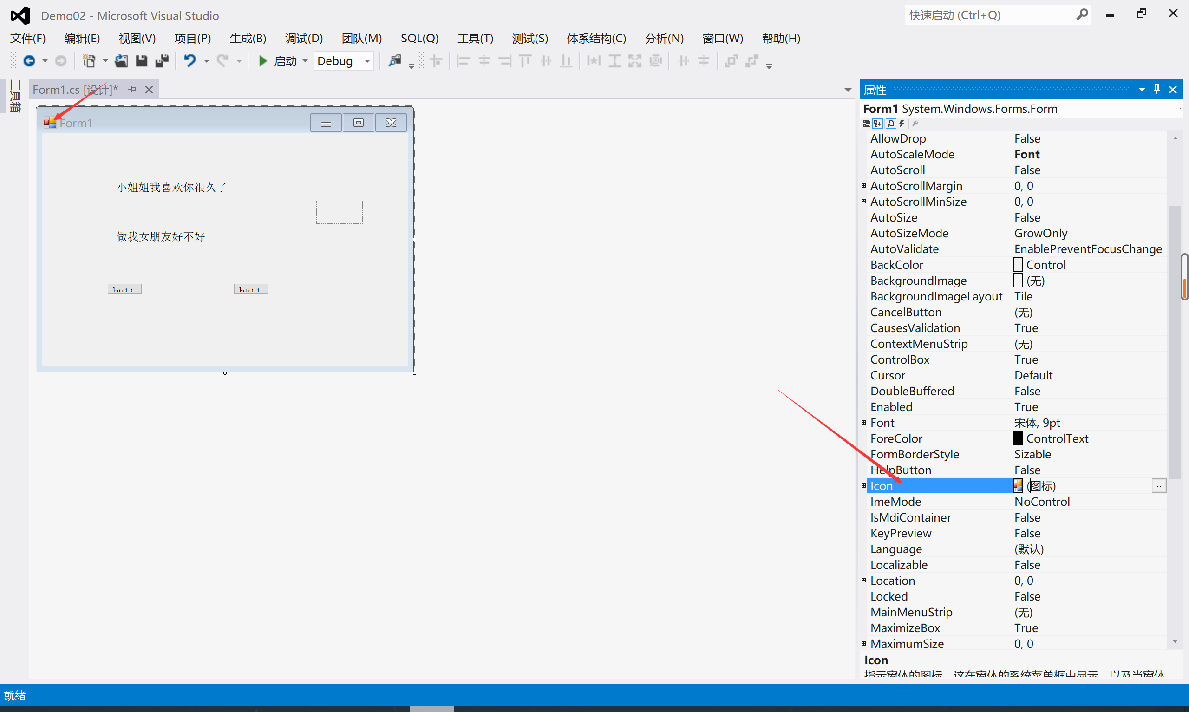Show Properties page icon in panel
The image size is (1189, 712).
coord(891,124)
